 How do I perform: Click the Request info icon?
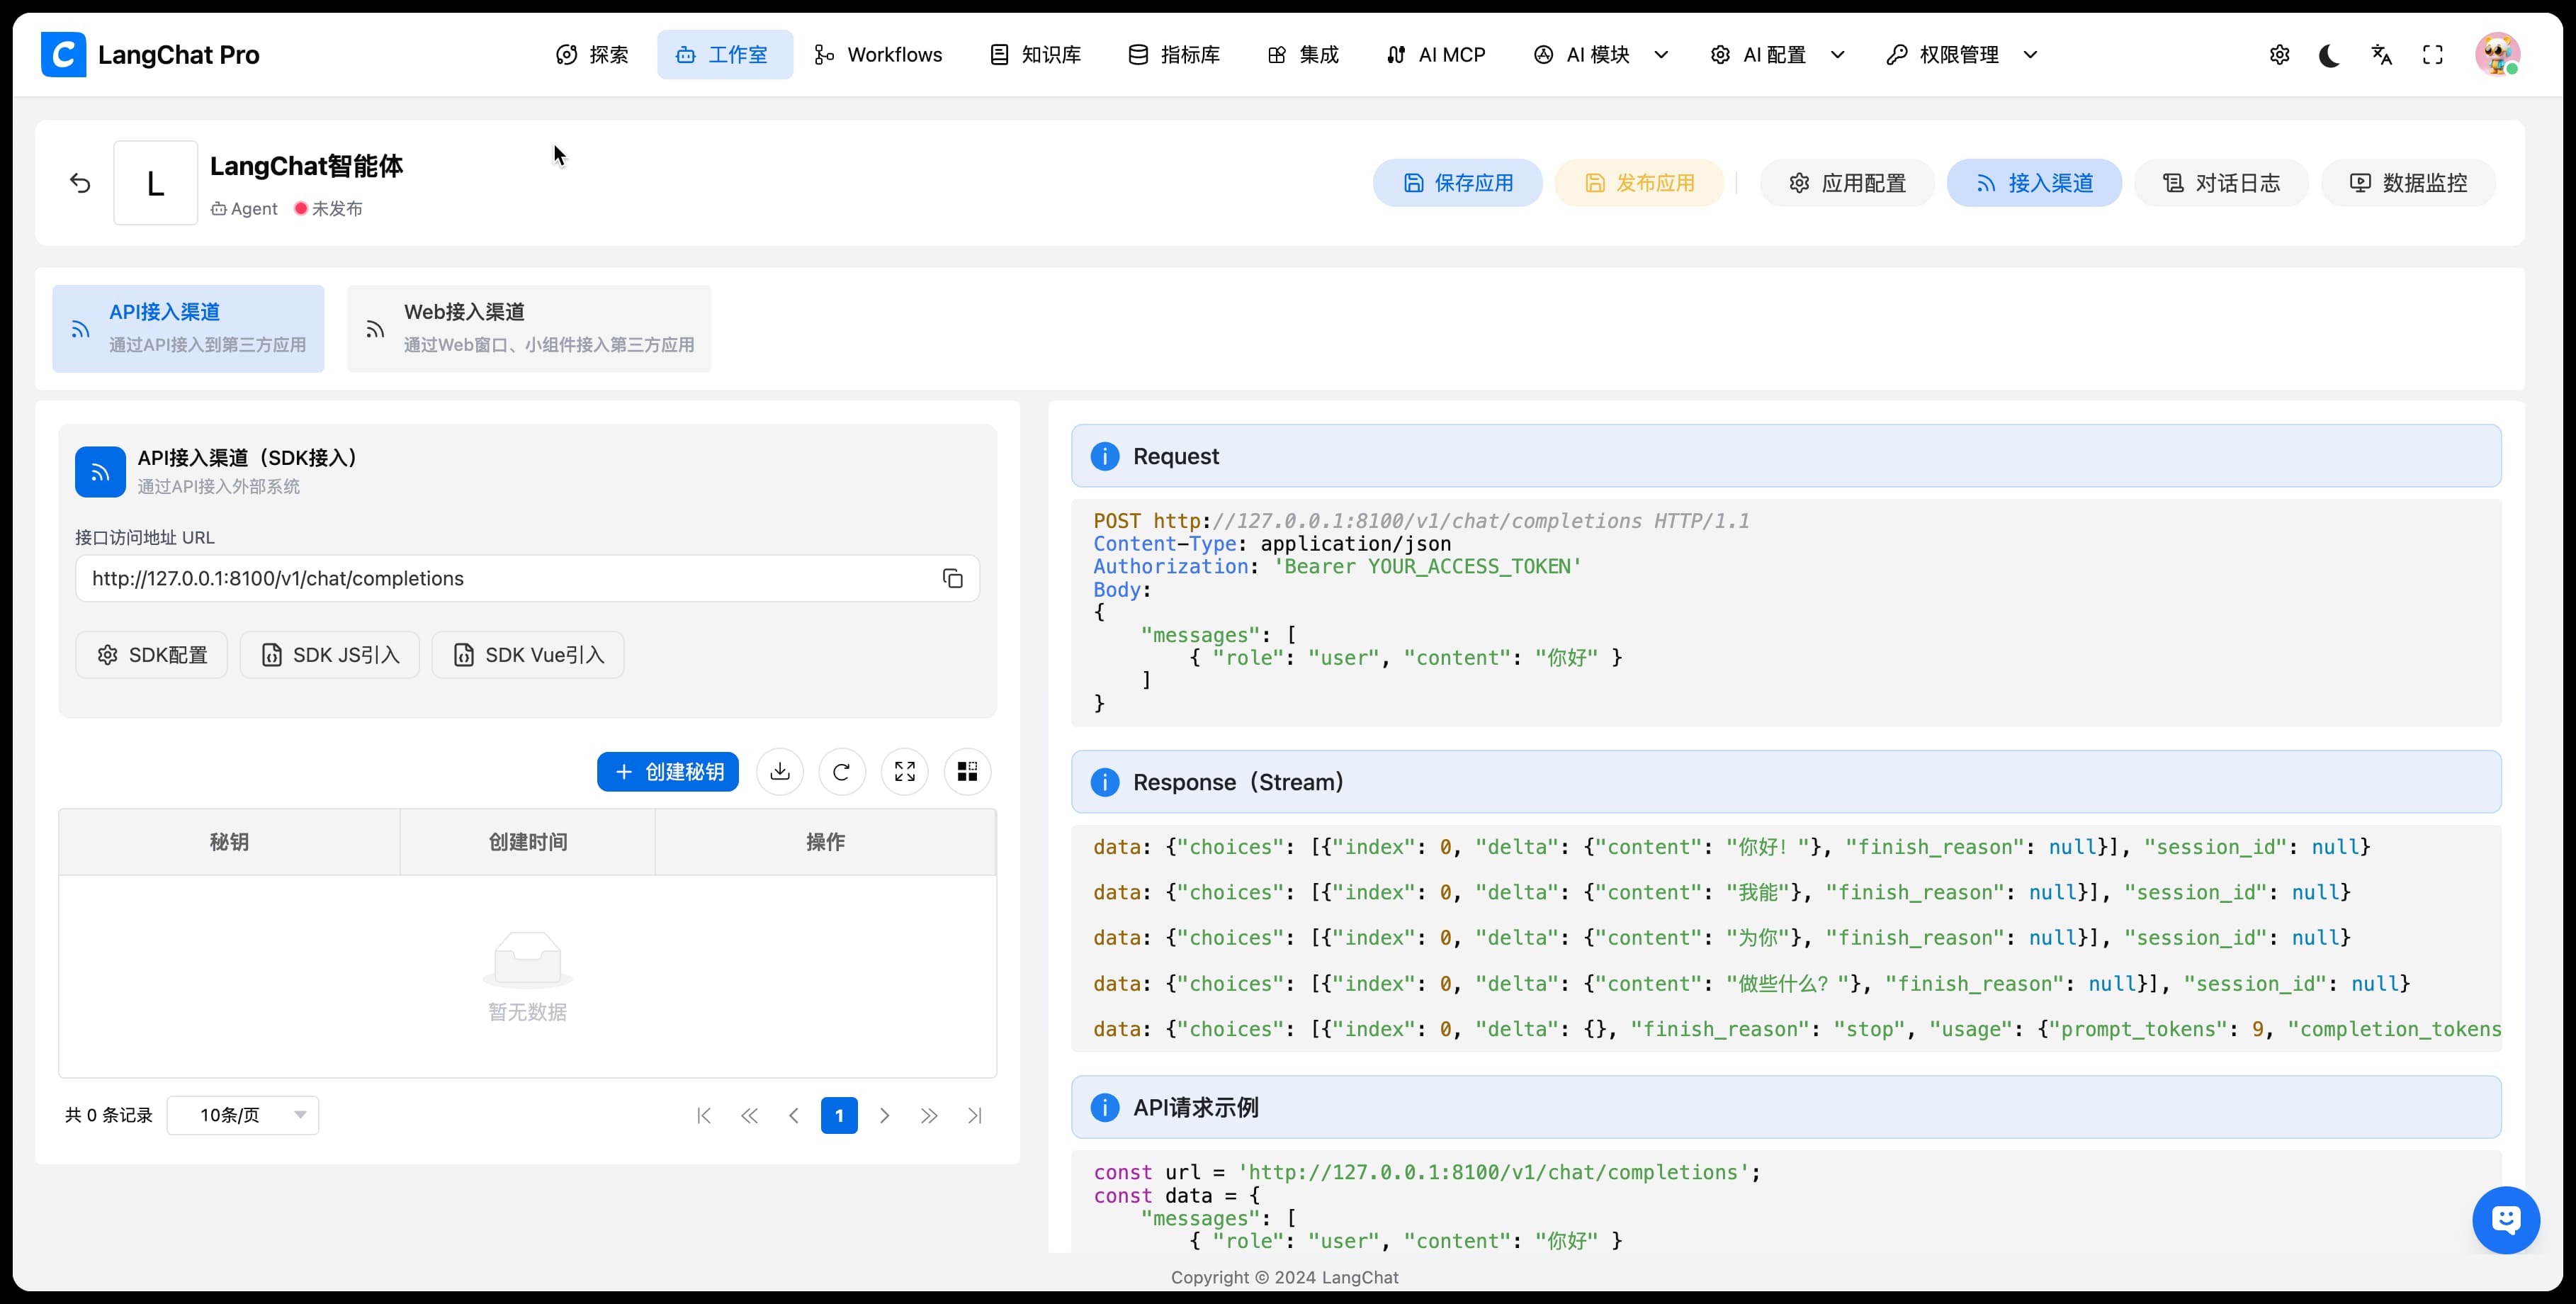(x=1104, y=456)
